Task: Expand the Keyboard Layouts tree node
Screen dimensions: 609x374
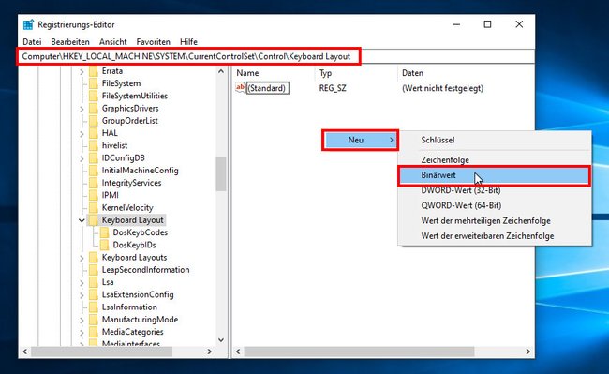Action: (x=82, y=259)
